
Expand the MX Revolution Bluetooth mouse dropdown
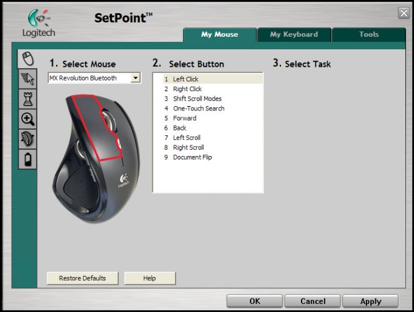click(136, 78)
